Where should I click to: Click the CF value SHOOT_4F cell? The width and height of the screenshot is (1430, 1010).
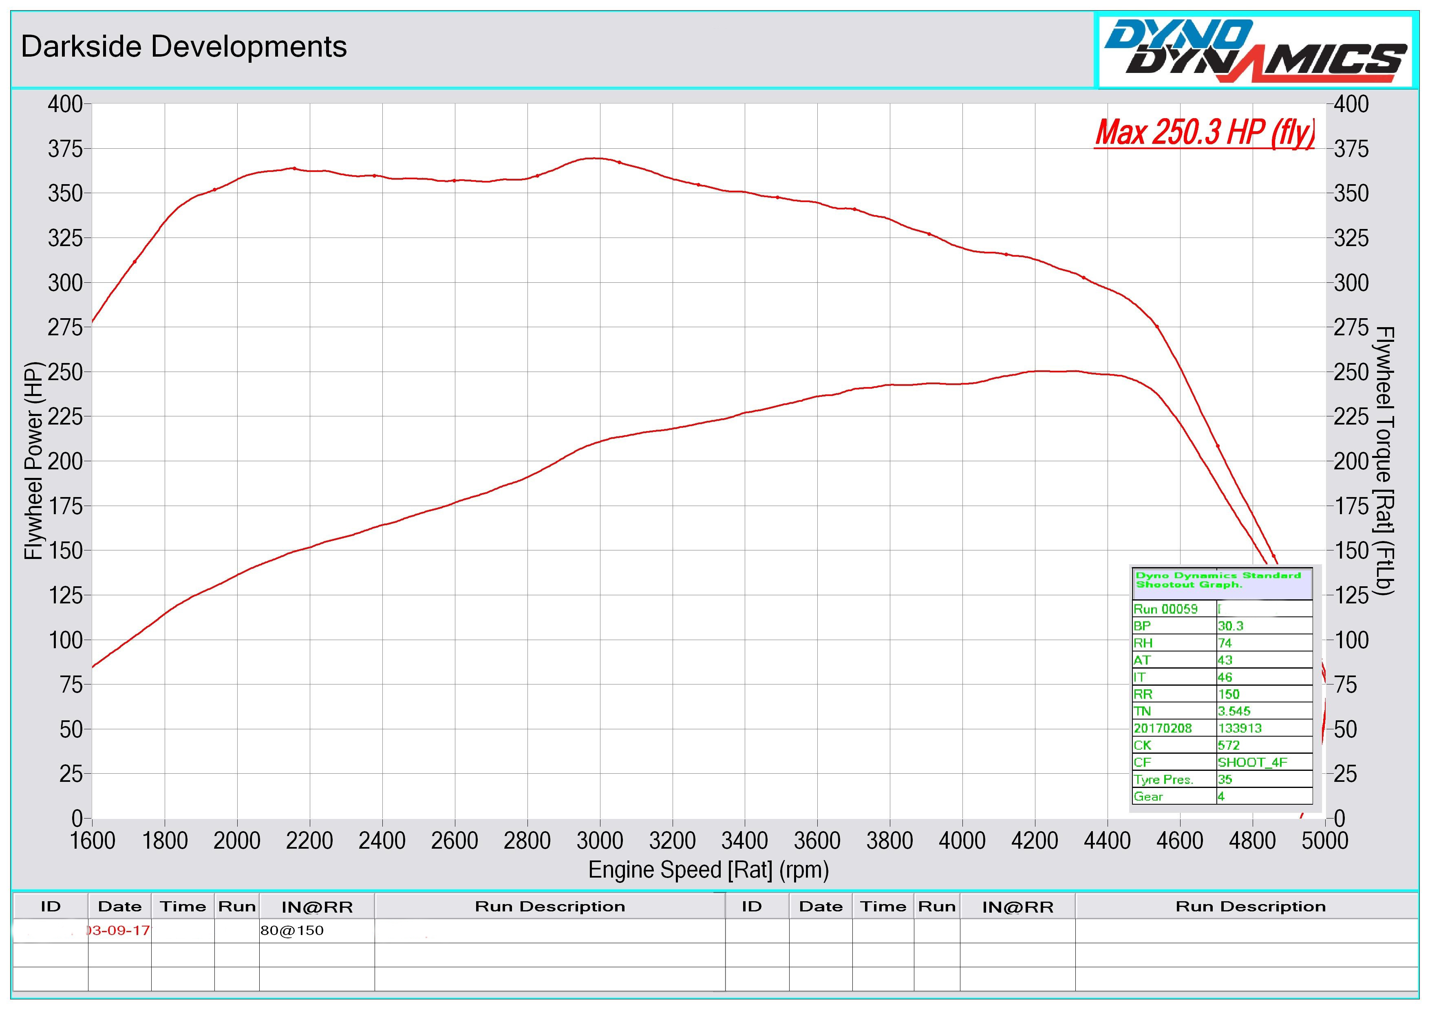[1252, 762]
